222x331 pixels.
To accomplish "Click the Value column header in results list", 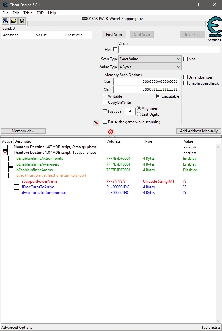I will click(48, 35).
